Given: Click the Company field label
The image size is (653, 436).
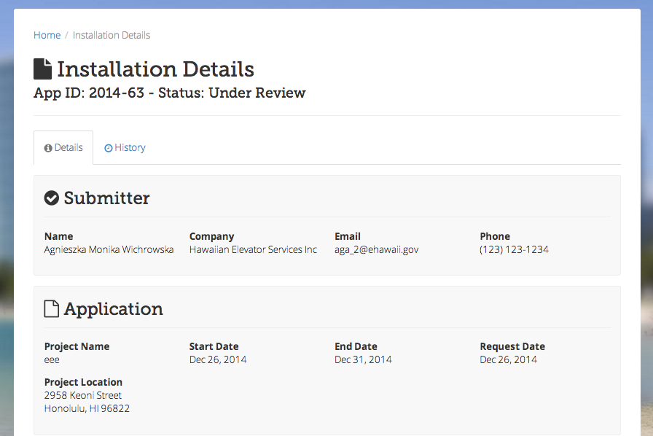Looking at the screenshot, I should pyautogui.click(x=211, y=236).
